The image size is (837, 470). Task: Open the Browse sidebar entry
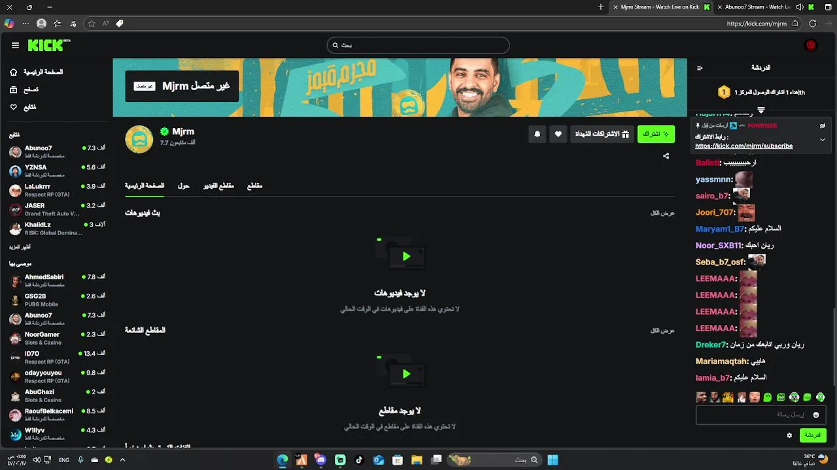coord(24,89)
